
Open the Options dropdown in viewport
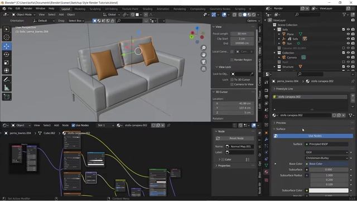253,21
